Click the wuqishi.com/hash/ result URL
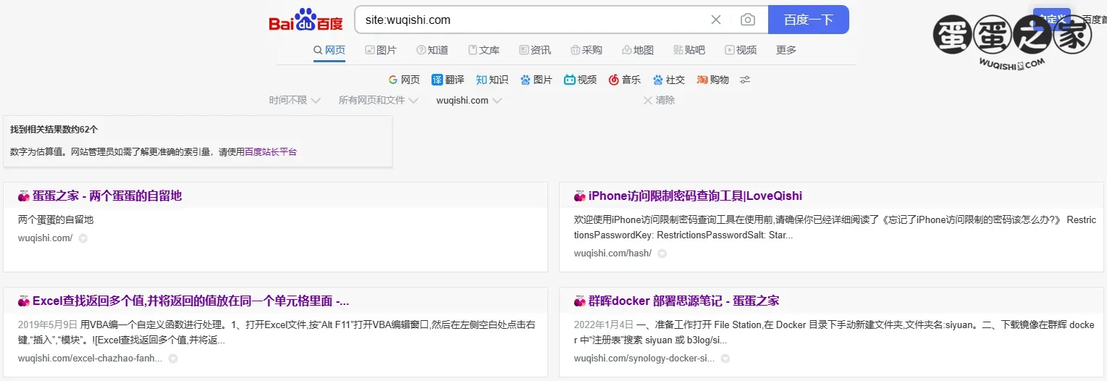Image resolution: width=1107 pixels, height=381 pixels. coord(613,254)
